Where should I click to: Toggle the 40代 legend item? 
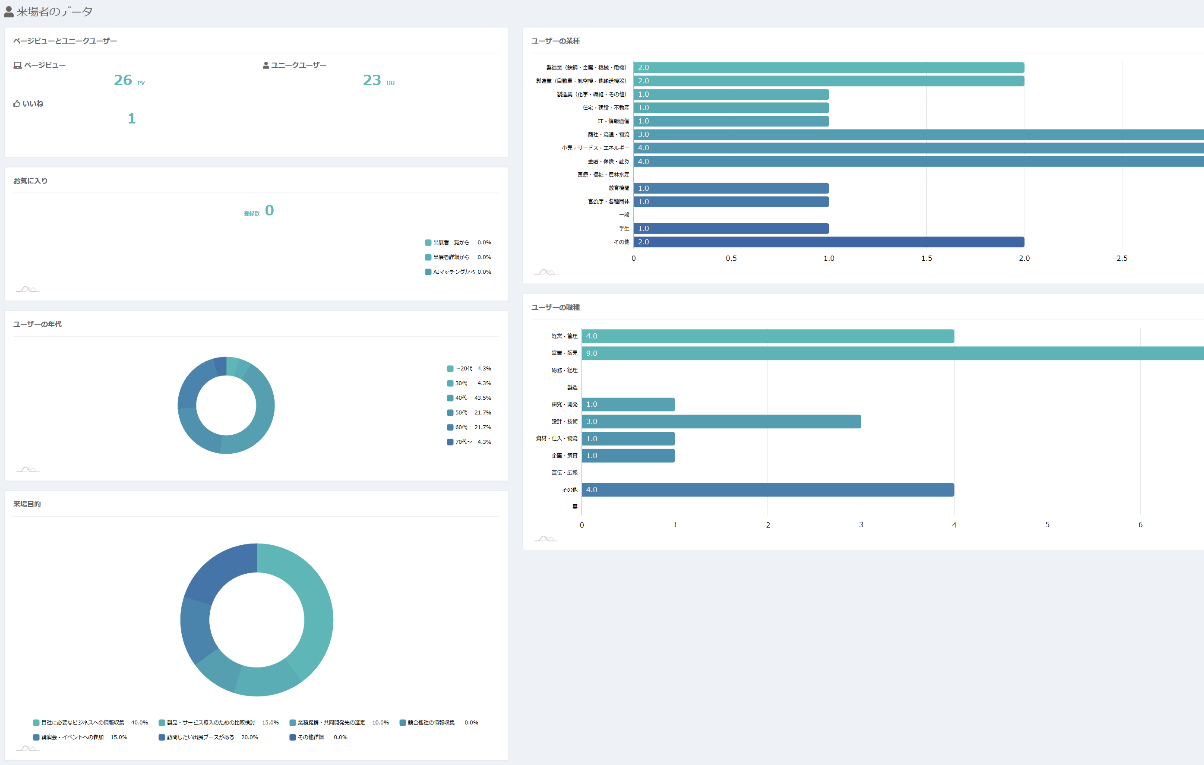coord(461,398)
